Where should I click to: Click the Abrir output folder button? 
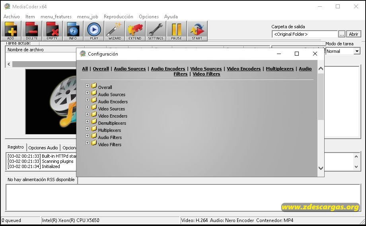click(353, 34)
